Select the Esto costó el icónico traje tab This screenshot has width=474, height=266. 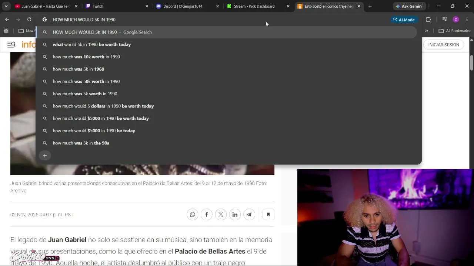(x=328, y=6)
